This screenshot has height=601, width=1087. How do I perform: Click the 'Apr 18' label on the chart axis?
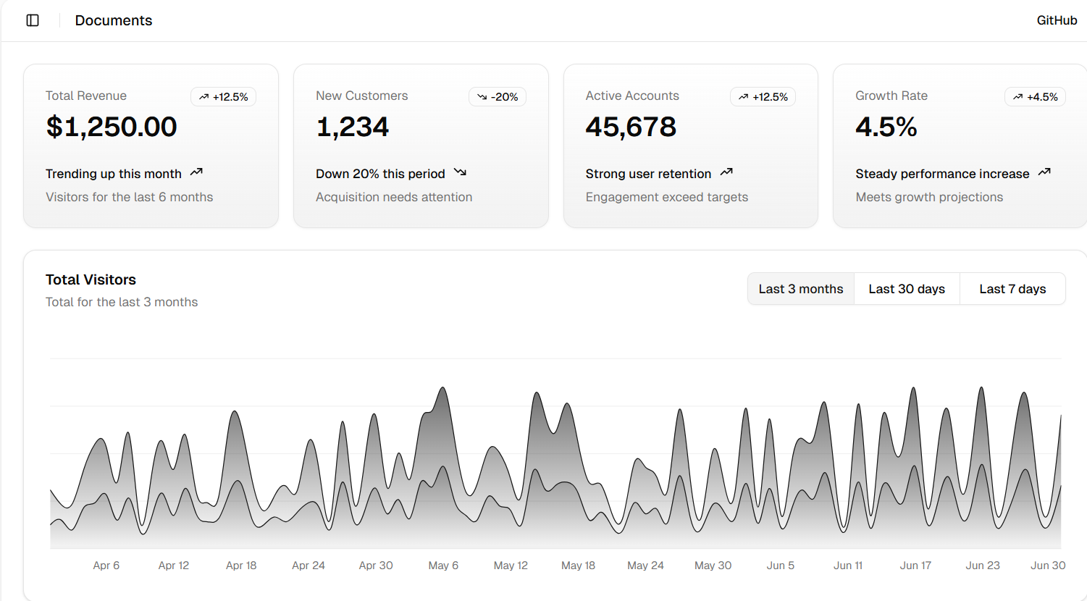pyautogui.click(x=241, y=566)
